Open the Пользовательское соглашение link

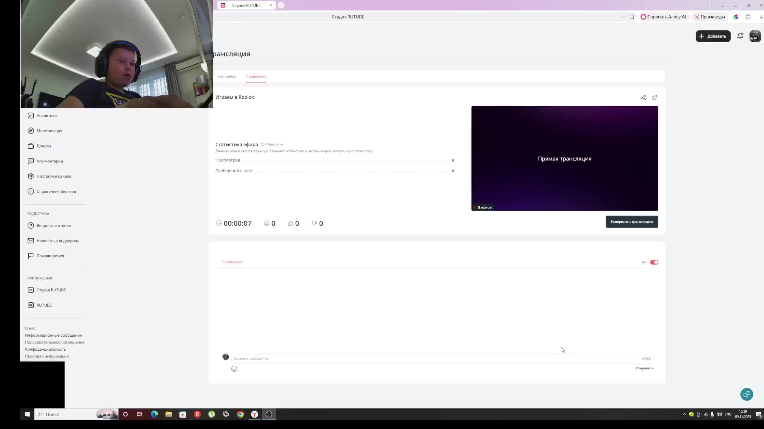coord(55,342)
